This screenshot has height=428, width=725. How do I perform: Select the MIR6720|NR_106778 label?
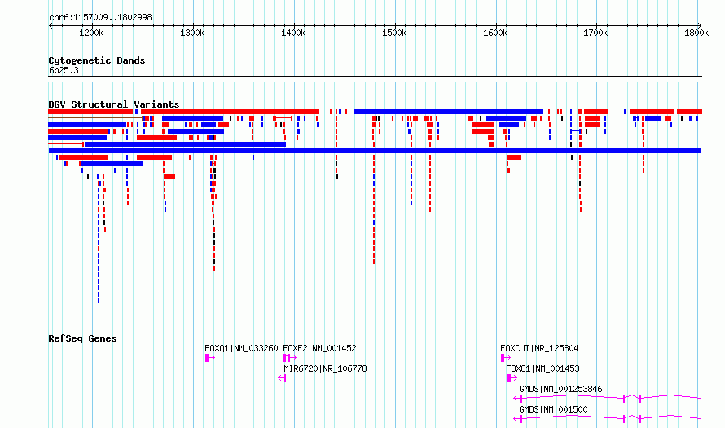[x=325, y=368]
